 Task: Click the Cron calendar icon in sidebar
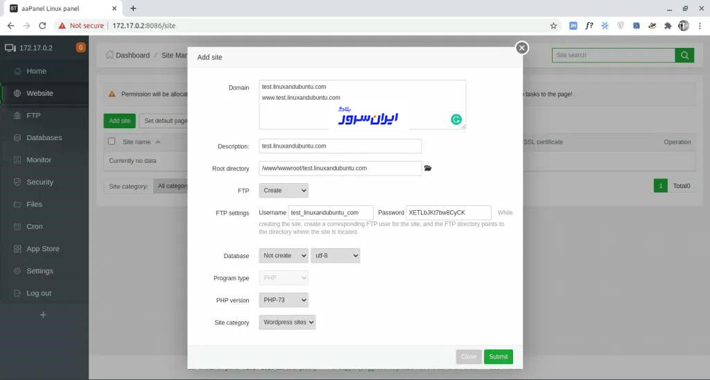click(x=17, y=227)
